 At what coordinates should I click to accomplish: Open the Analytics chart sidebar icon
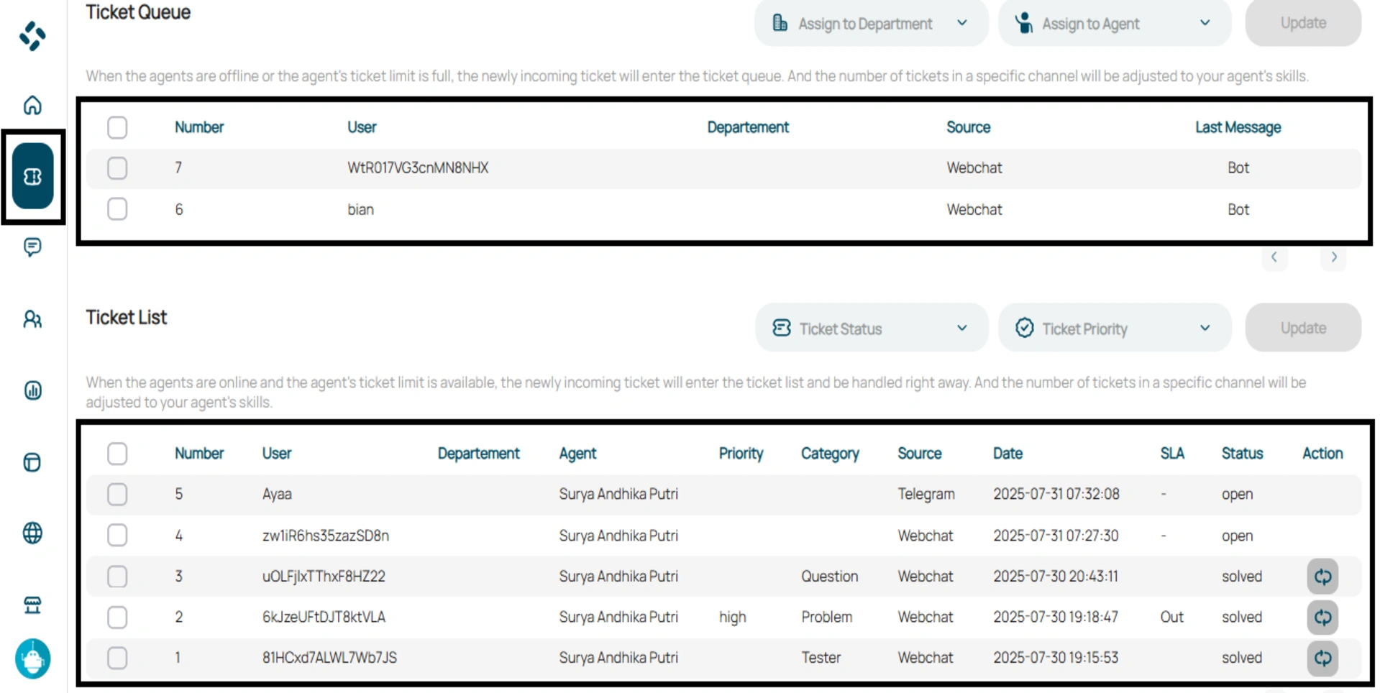coord(32,390)
